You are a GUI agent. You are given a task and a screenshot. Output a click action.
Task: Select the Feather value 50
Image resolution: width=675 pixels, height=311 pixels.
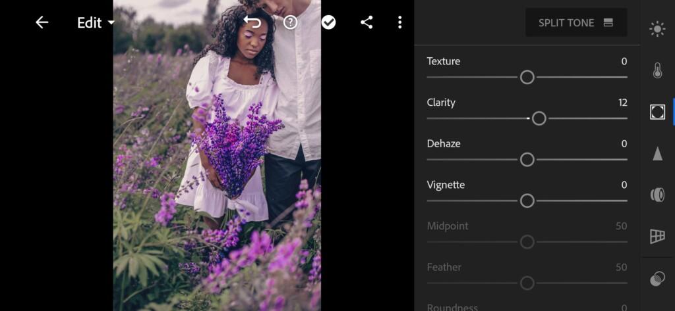[x=621, y=267]
